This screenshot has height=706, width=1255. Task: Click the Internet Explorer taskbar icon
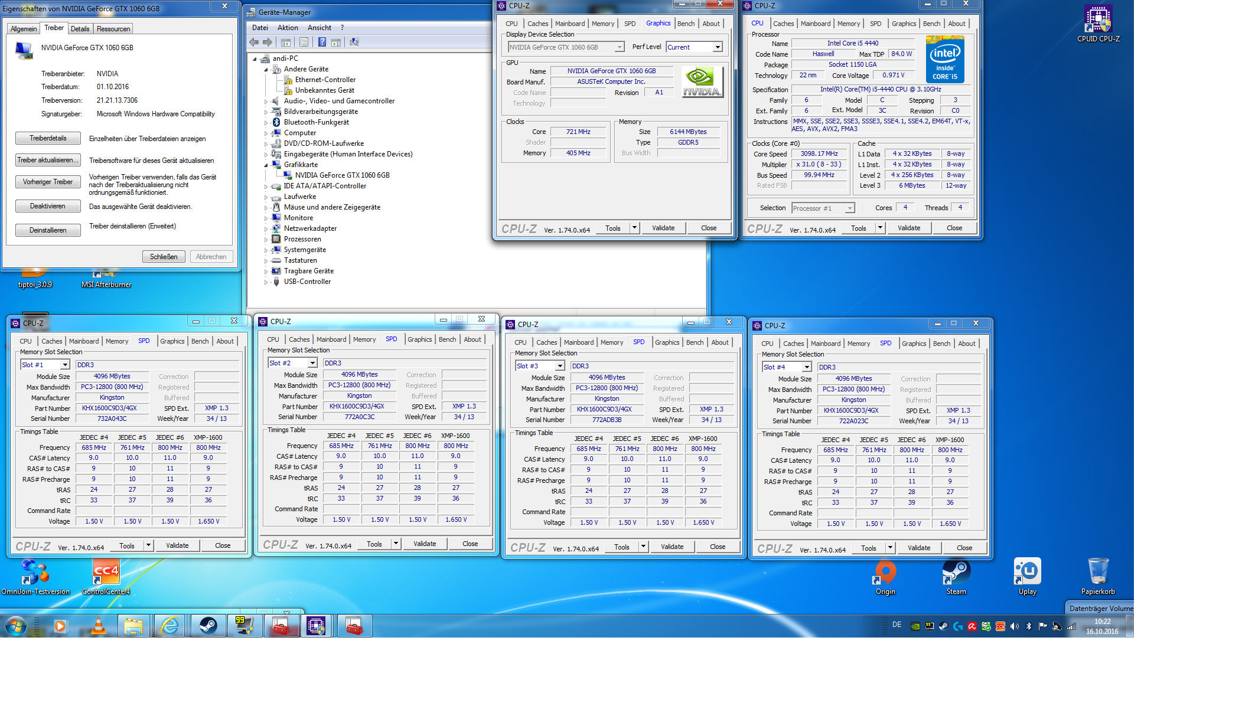click(x=170, y=626)
